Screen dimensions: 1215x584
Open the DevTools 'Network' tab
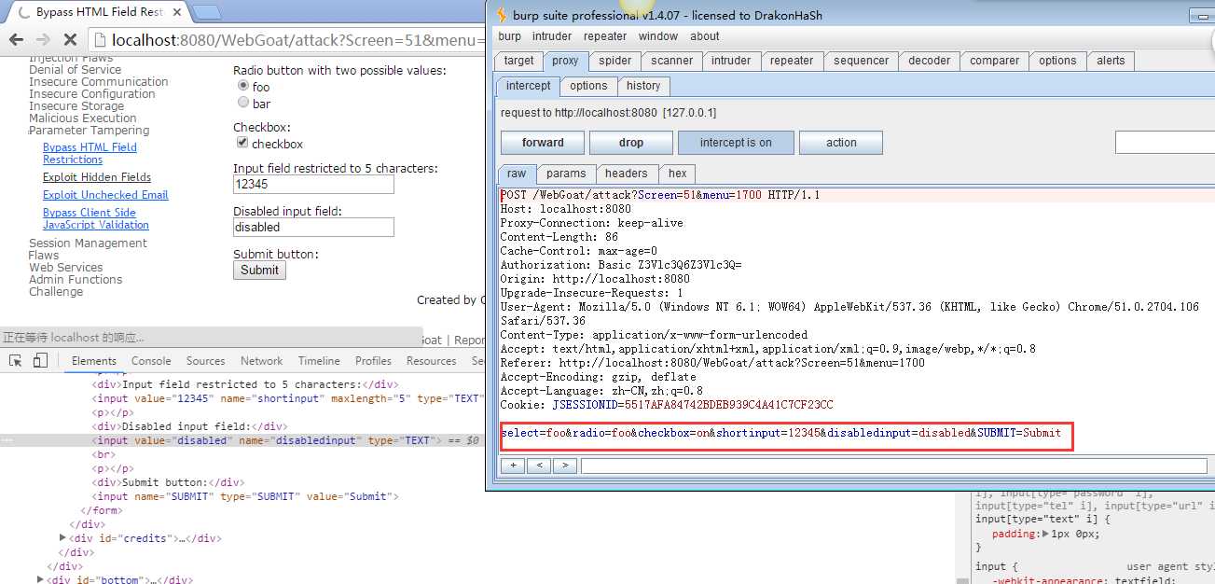(x=261, y=361)
